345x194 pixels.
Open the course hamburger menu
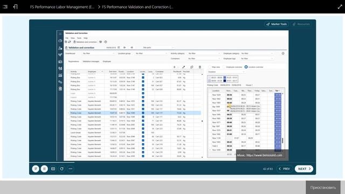[x=5, y=7]
